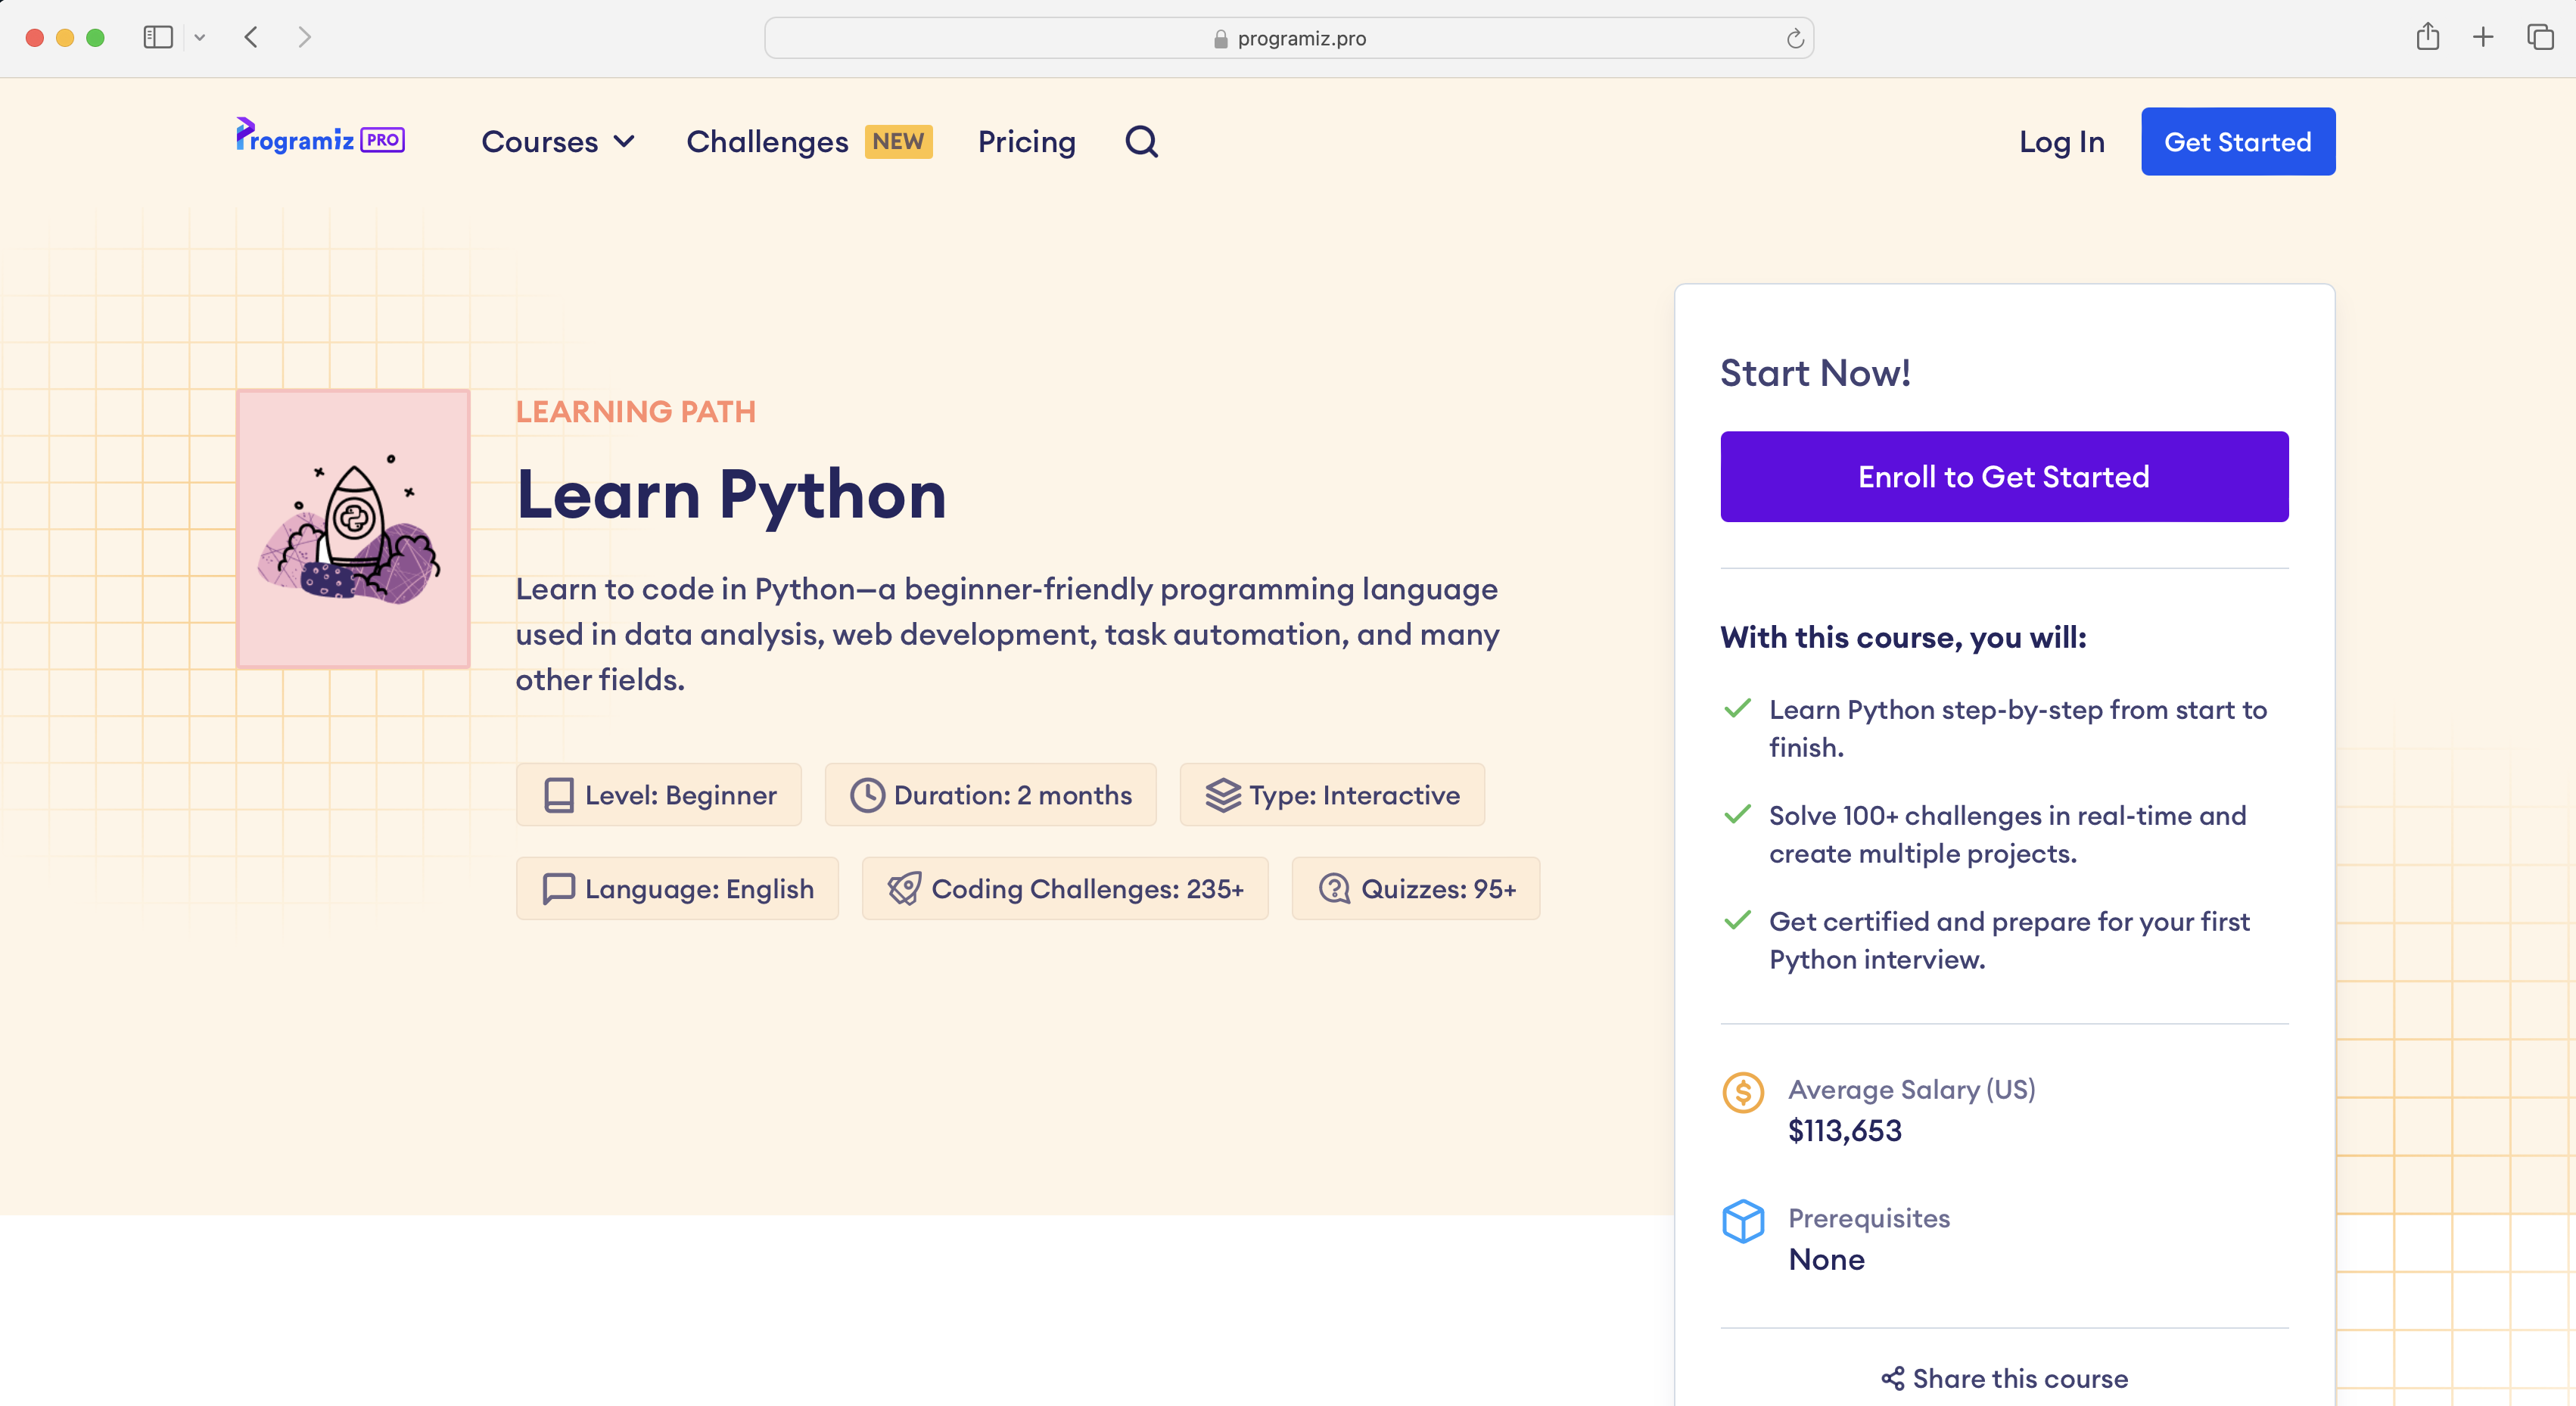Reload the page in the address bar
The height and width of the screenshot is (1406, 2576).
[x=1795, y=38]
